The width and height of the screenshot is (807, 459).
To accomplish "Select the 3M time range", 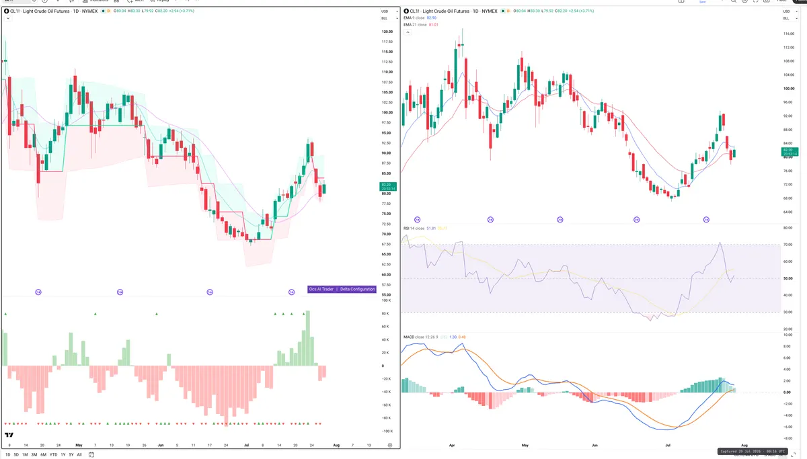I will tap(34, 454).
